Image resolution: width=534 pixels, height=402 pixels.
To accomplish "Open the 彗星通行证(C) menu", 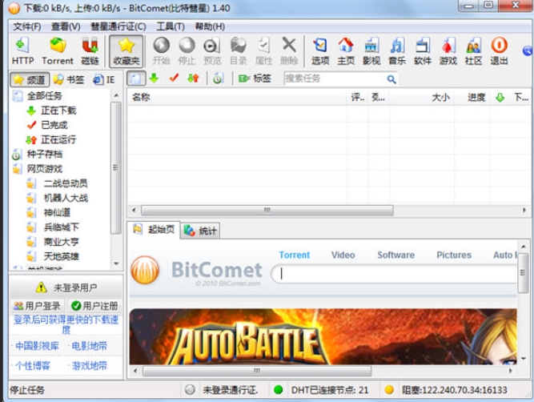I will pos(118,26).
